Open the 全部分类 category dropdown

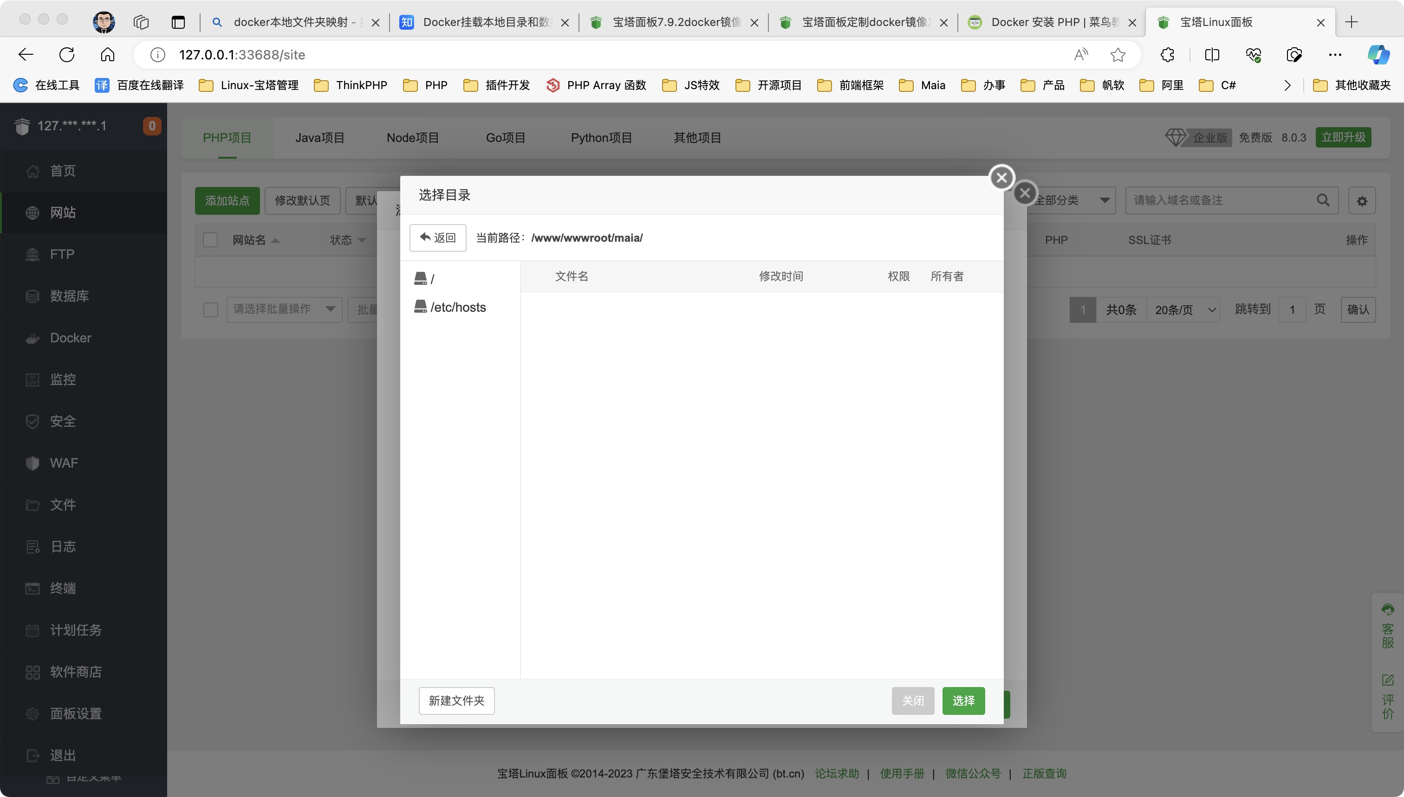point(1071,200)
